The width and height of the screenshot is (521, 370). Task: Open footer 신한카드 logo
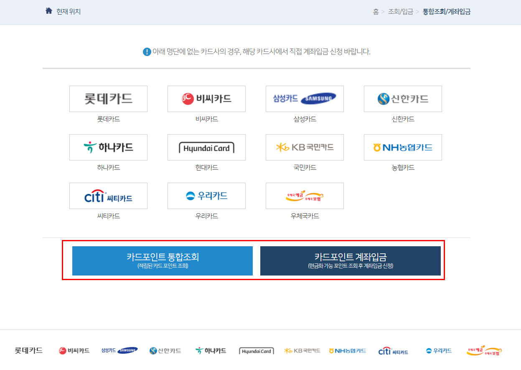click(165, 350)
